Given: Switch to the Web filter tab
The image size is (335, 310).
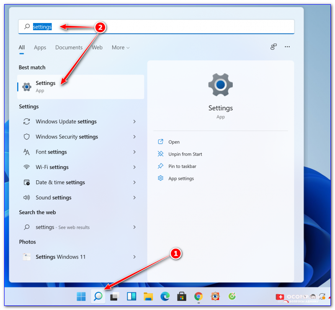Looking at the screenshot, I should 97,47.
